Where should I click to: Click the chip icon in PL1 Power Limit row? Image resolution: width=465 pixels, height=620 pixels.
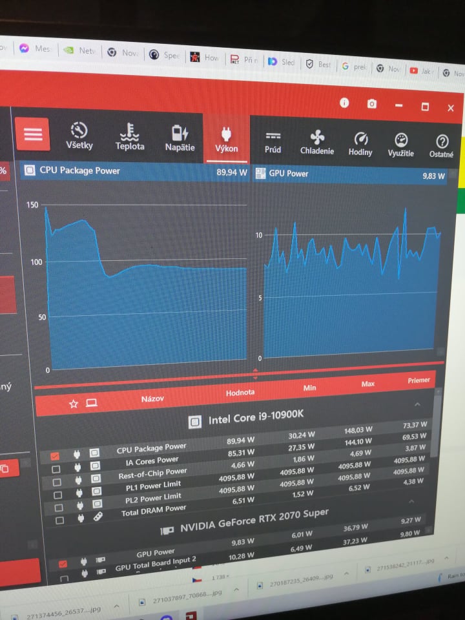(96, 491)
